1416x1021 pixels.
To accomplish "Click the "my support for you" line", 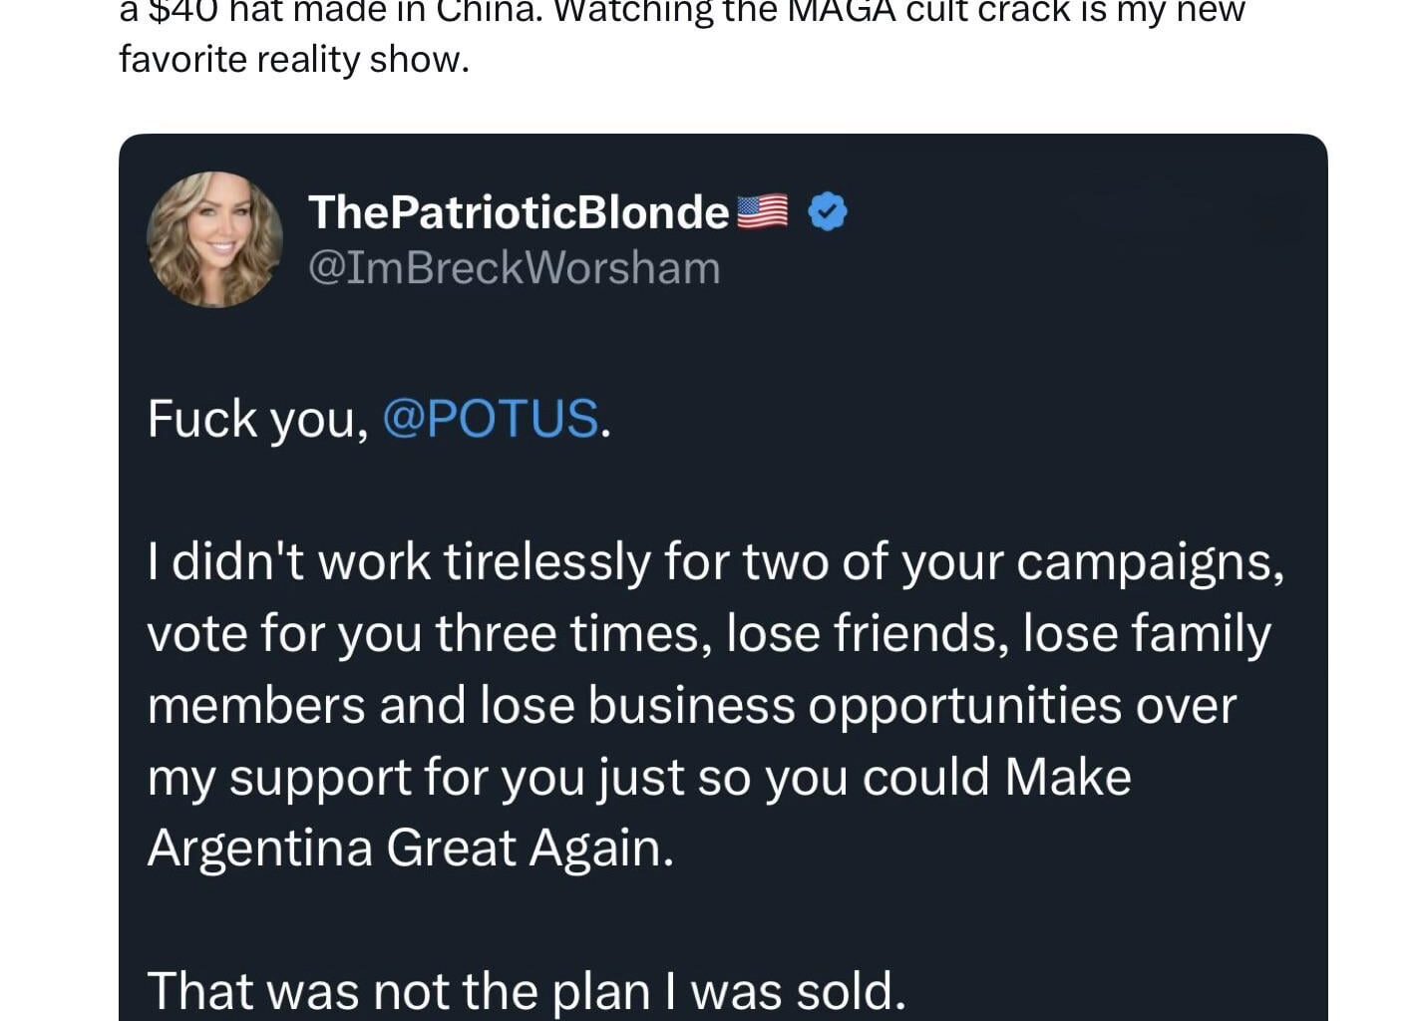I will (369, 778).
